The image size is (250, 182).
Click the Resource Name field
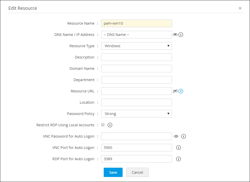pyautogui.click(x=136, y=23)
